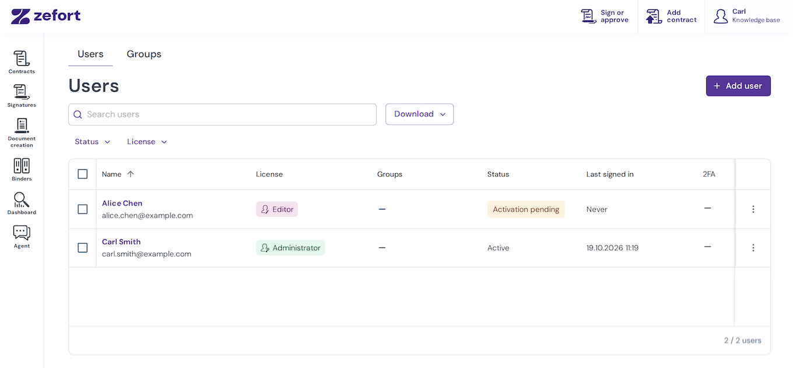Switch to the Users tab

tap(90, 54)
